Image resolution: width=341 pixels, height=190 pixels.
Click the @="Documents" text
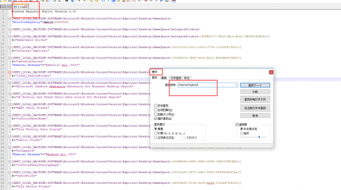[x=23, y=151]
